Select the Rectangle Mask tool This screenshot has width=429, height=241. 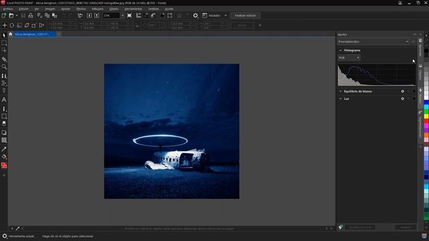point(4,43)
